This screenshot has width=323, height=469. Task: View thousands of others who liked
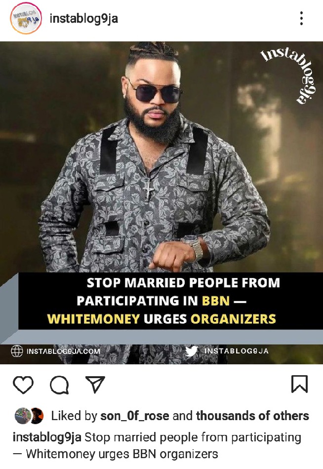(x=252, y=416)
